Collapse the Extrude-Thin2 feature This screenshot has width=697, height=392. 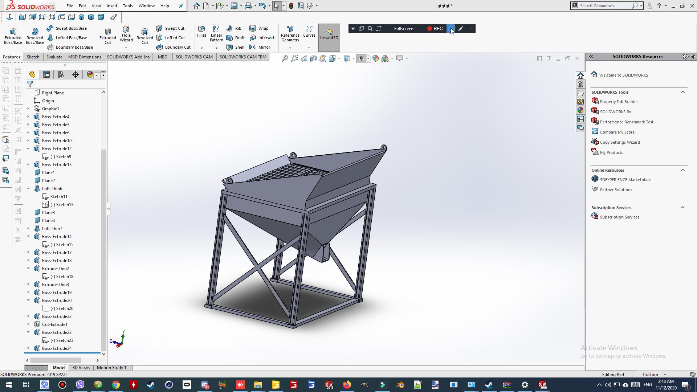tap(28, 269)
